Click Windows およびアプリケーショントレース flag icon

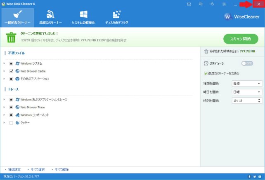point(17,100)
